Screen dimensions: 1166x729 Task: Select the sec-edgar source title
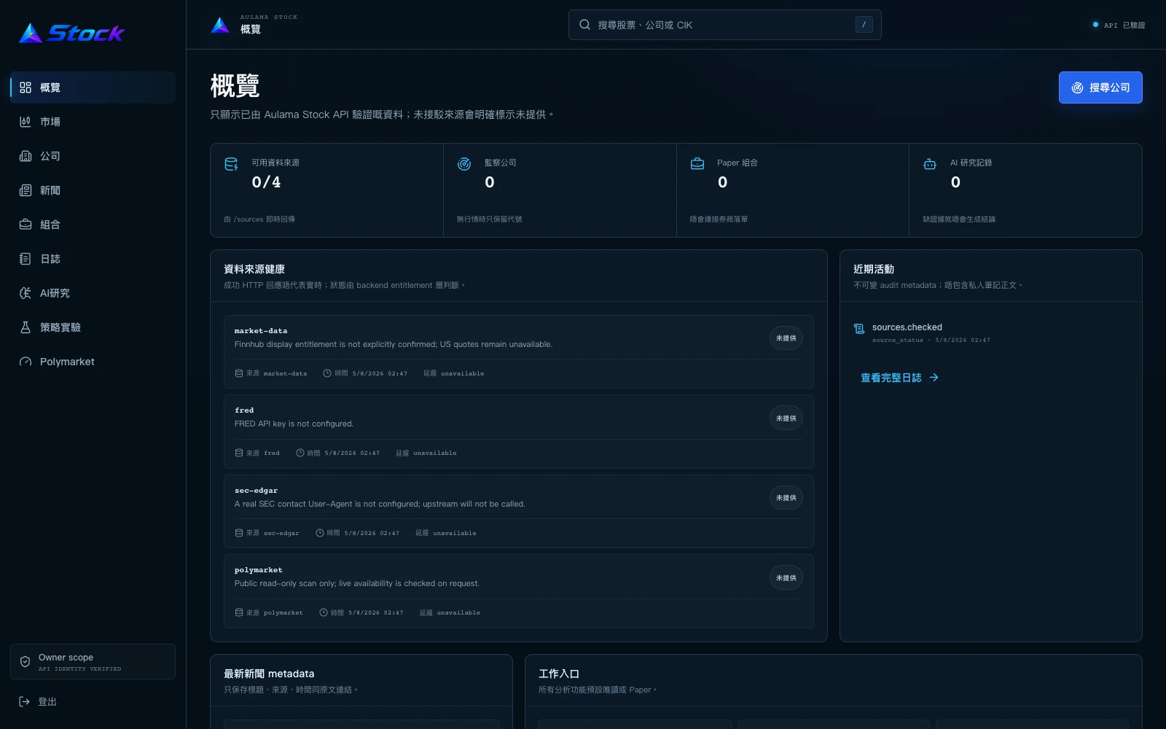256,491
